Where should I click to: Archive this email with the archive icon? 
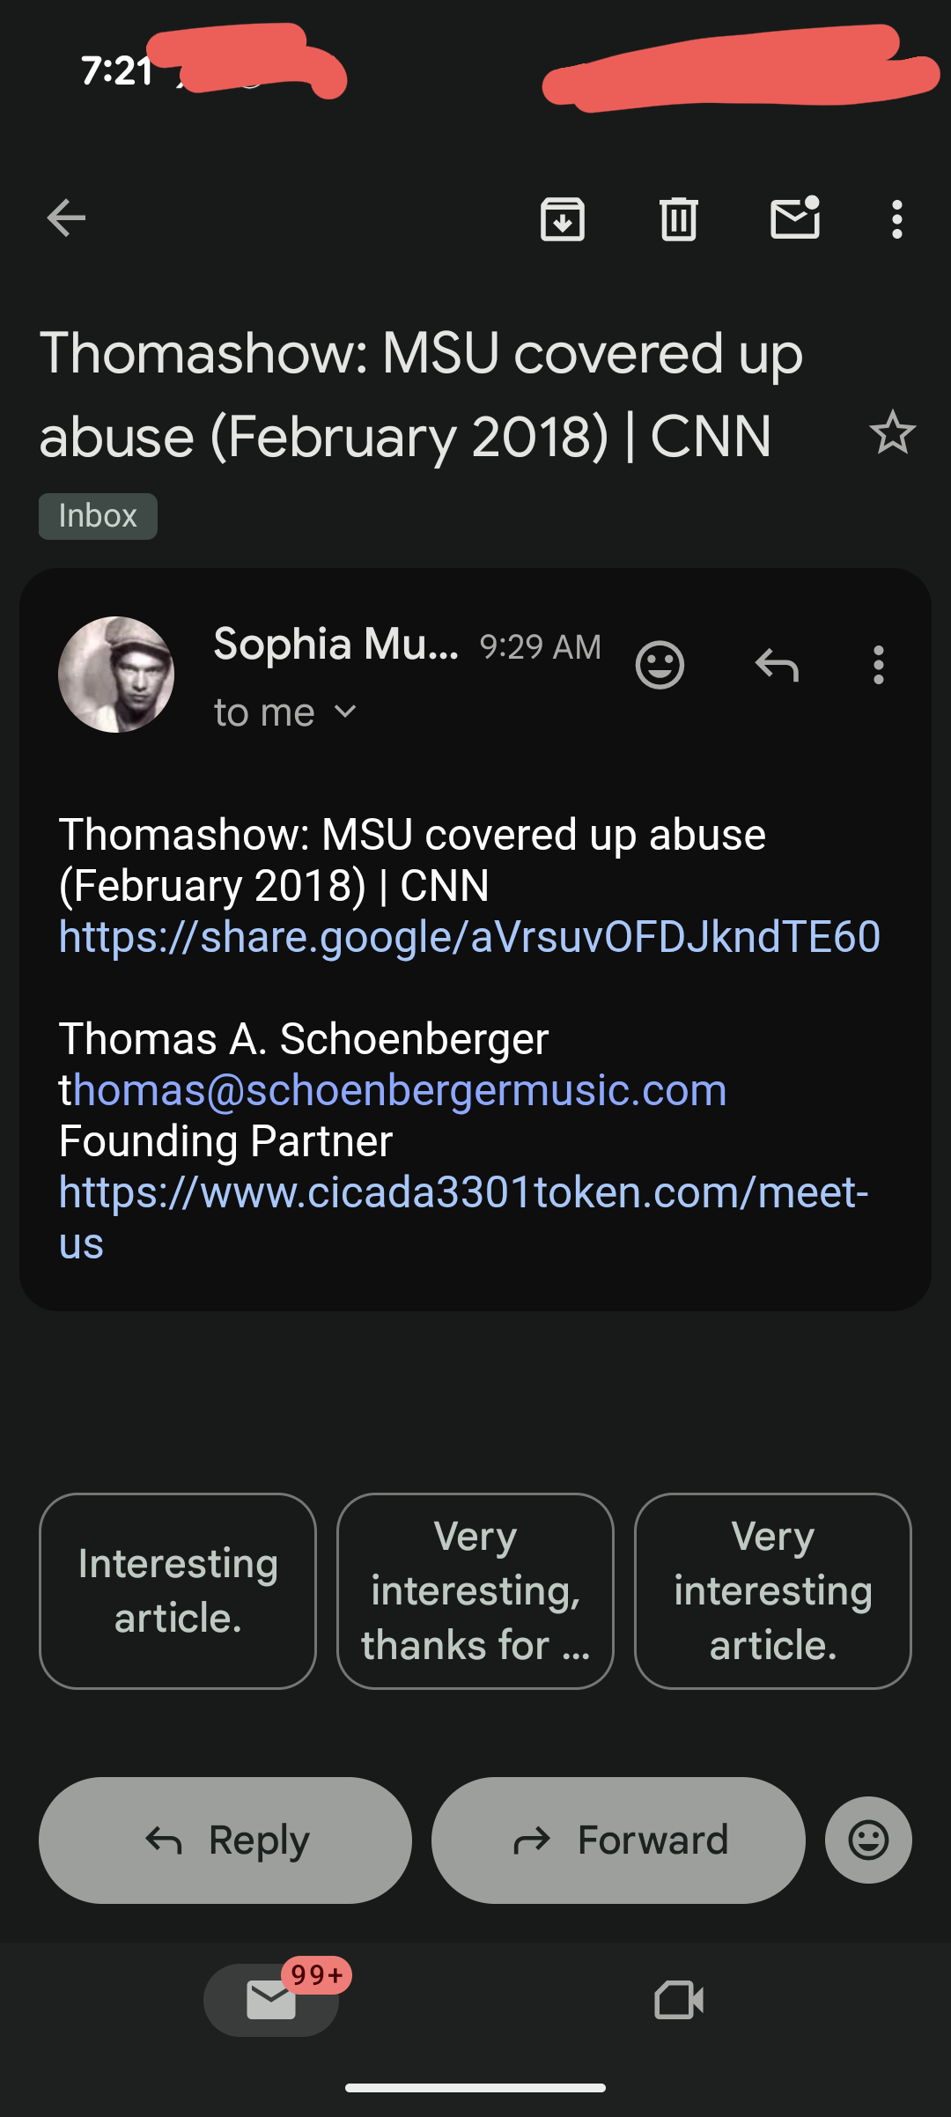point(563,219)
